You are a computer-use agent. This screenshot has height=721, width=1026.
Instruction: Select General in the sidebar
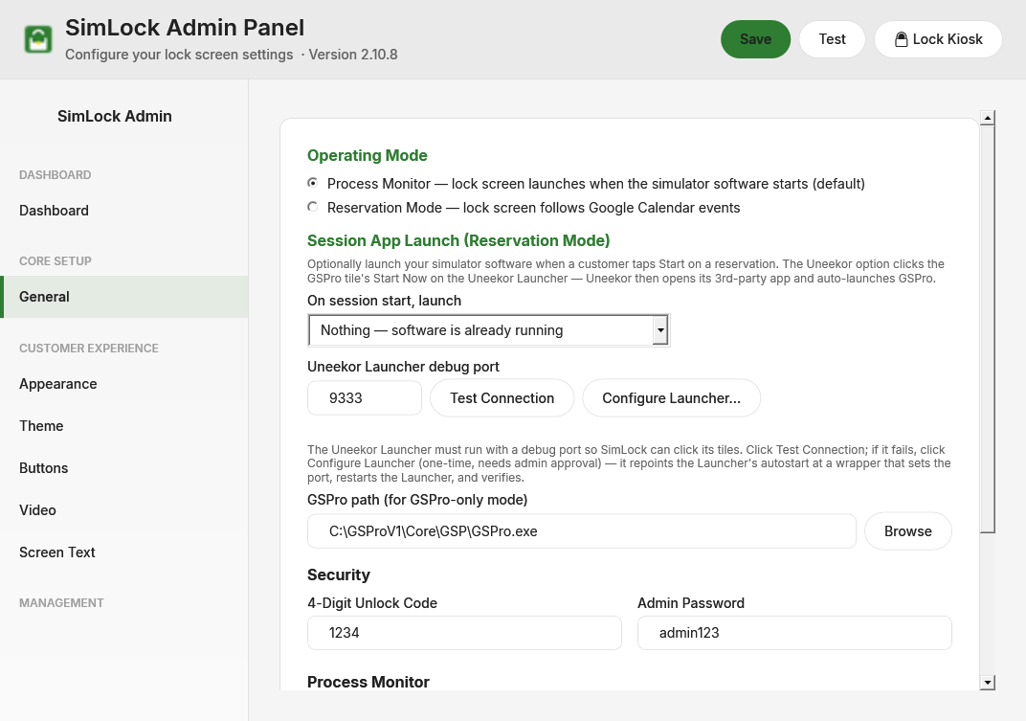(x=124, y=297)
